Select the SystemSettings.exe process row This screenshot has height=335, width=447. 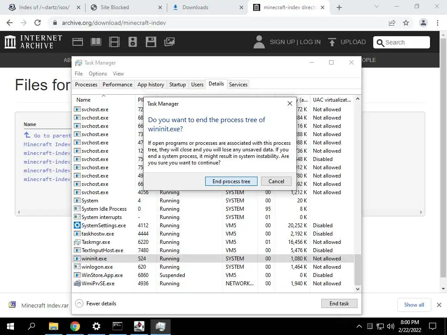(x=213, y=226)
